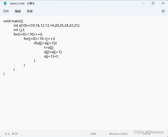The height and width of the screenshot is (137, 168).
Task: Click the final closing brace of main
Action: click(4, 74)
